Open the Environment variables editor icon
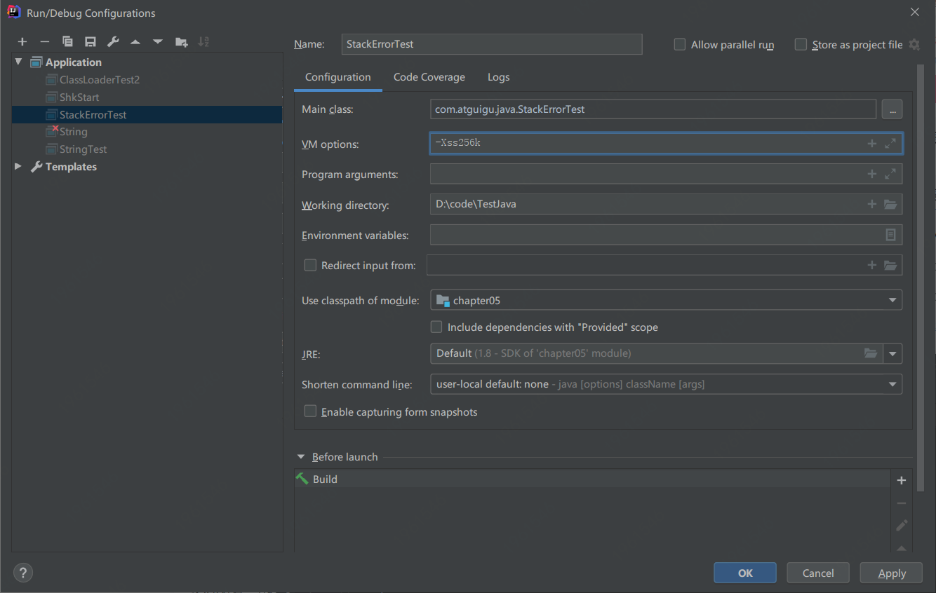 point(890,235)
